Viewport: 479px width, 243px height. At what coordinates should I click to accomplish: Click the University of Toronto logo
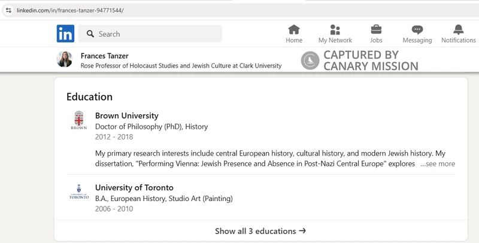(78, 192)
